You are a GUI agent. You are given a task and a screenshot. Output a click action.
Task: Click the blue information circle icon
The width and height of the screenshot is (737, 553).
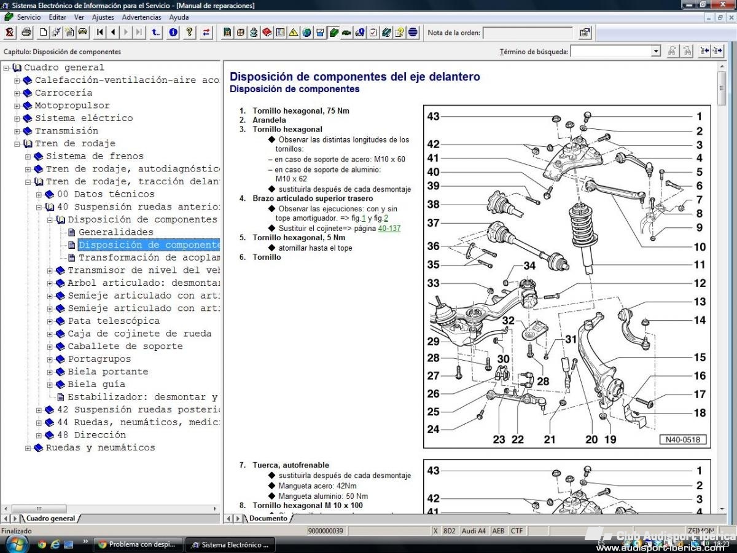pyautogui.click(x=173, y=33)
